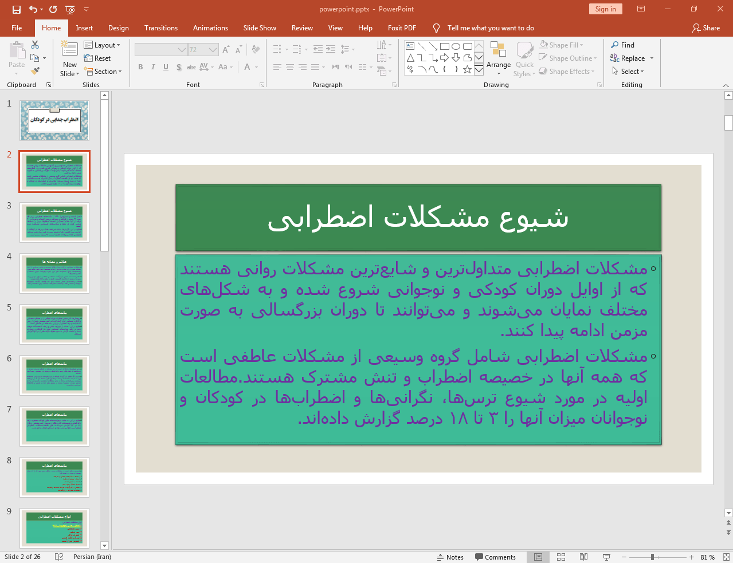
Task: Click the Cut scissors icon
Action: click(35, 45)
